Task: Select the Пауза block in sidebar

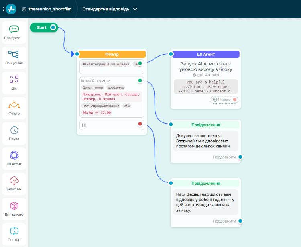Action: pos(14,133)
